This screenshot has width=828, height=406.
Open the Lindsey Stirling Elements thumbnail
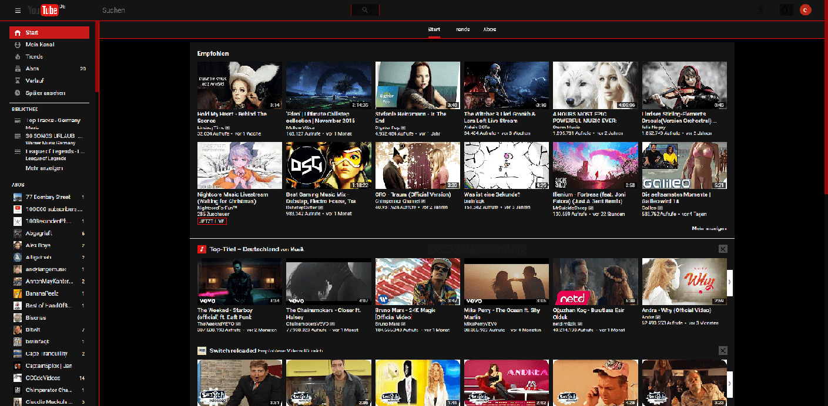(x=684, y=85)
